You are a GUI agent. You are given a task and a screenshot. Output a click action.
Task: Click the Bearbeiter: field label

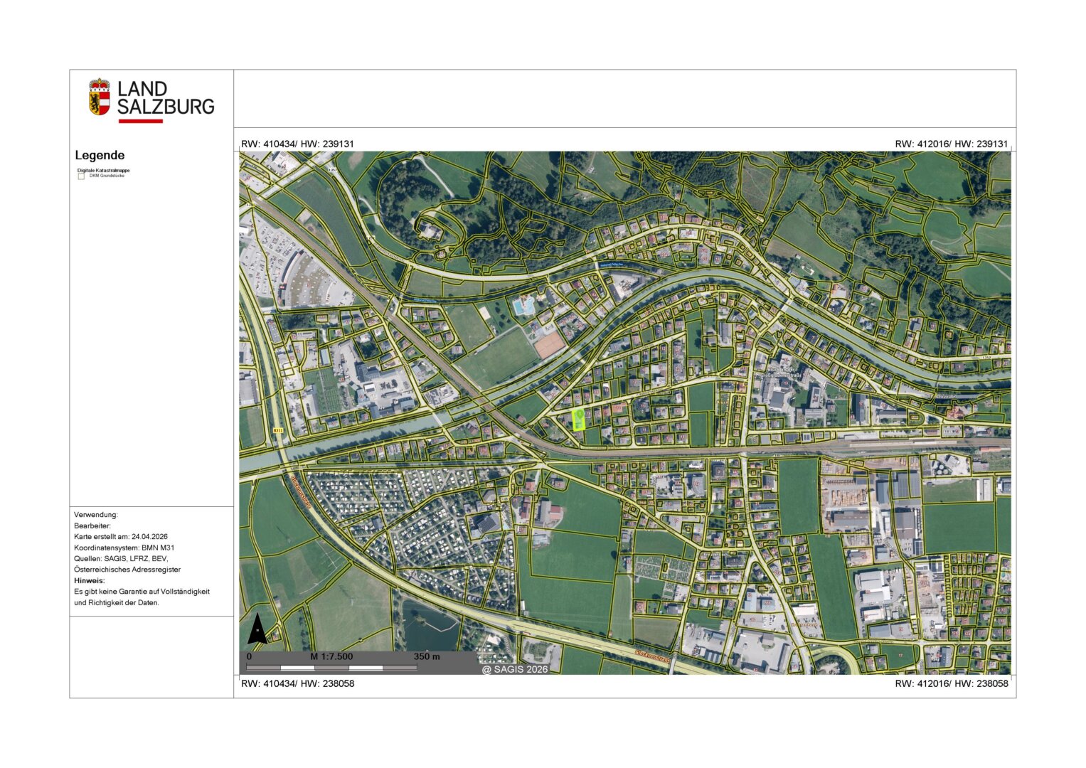tap(92, 526)
